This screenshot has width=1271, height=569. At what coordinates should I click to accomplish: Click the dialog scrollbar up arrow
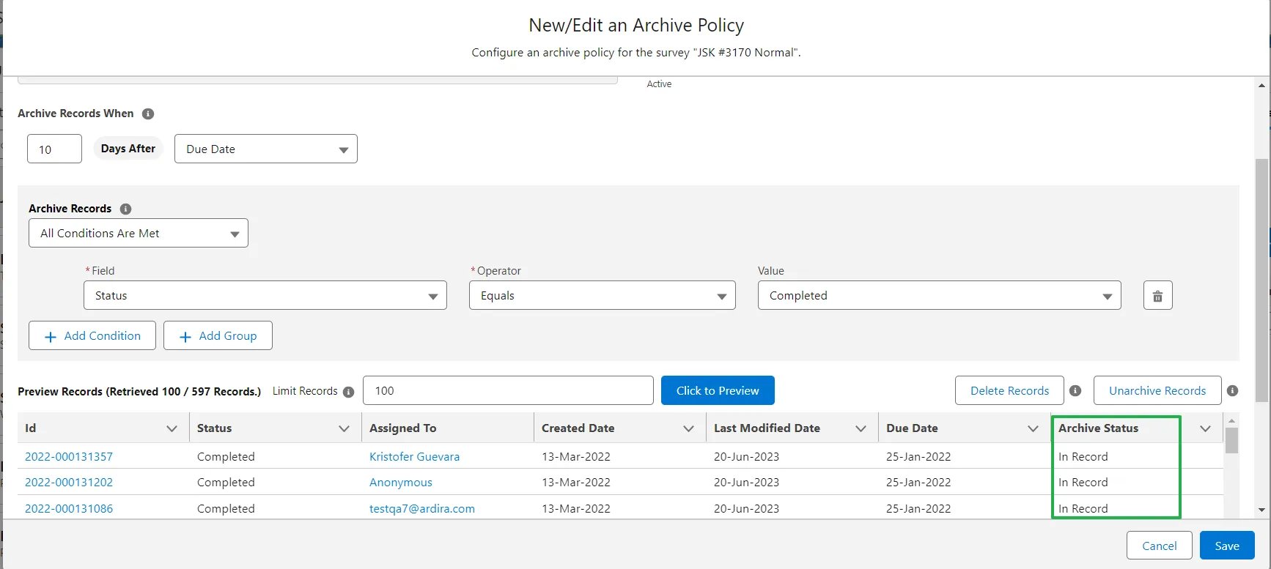coord(1261,85)
